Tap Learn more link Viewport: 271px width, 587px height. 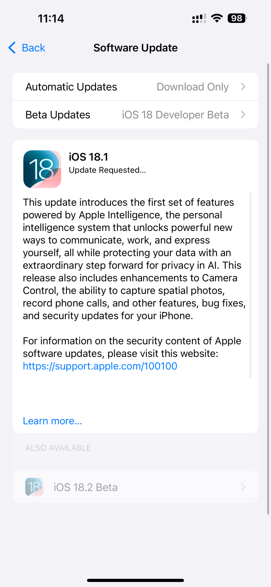tap(53, 421)
